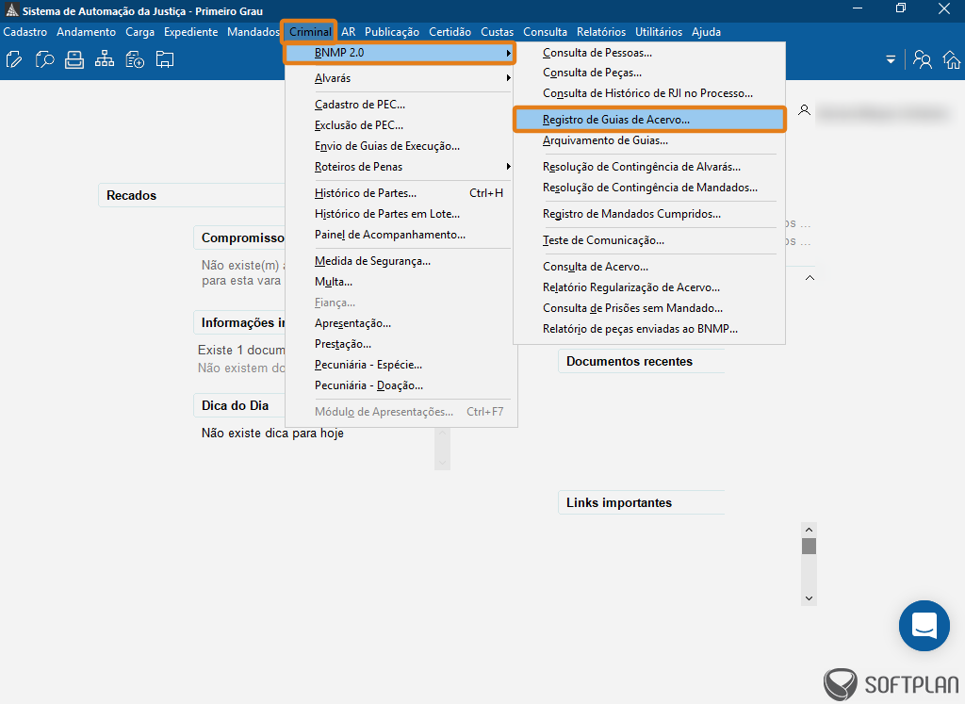Viewport: 965px width, 704px height.
Task: Open the Consulta menu in menu bar
Action: [x=546, y=32]
